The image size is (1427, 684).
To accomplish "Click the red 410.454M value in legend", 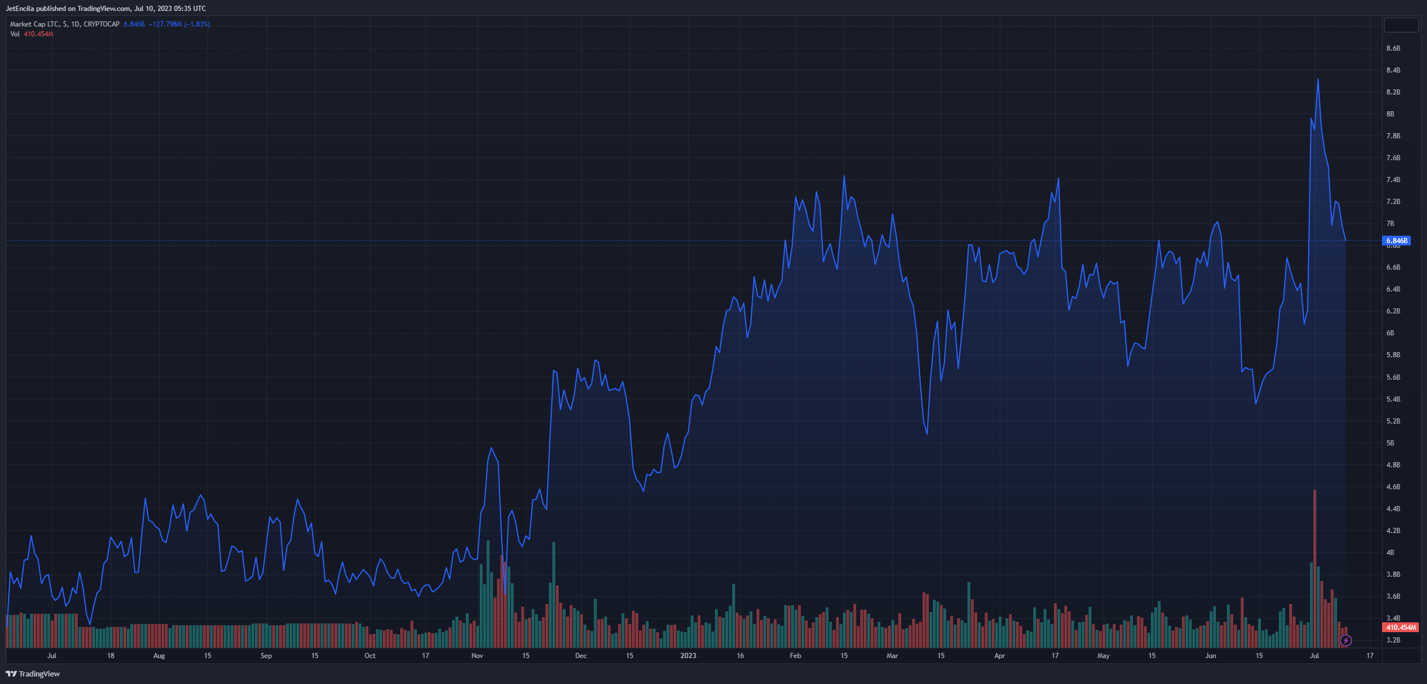I will [39, 34].
